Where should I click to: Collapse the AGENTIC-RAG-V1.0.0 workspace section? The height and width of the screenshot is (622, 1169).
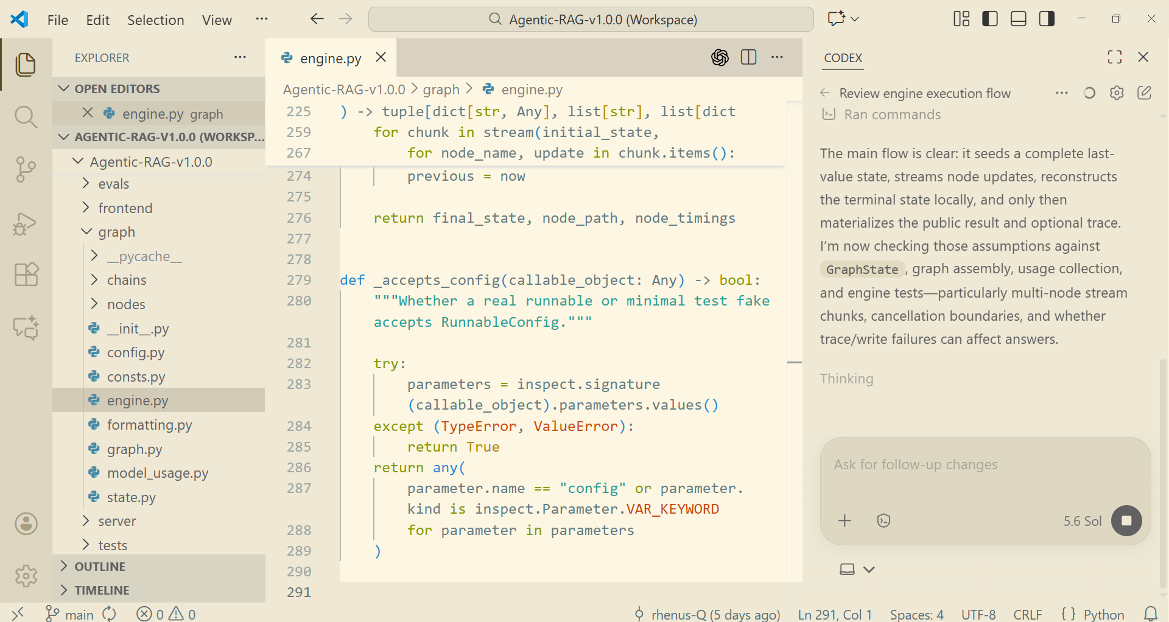click(158, 137)
